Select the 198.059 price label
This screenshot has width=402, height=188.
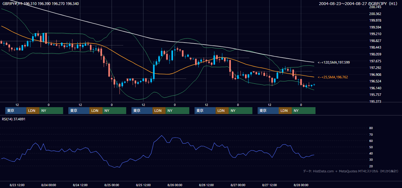click(x=375, y=54)
